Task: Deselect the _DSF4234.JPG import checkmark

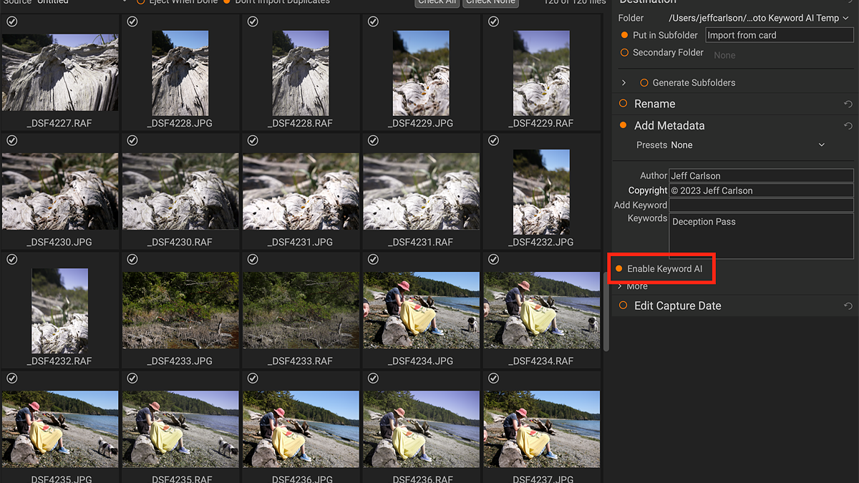Action: (373, 260)
